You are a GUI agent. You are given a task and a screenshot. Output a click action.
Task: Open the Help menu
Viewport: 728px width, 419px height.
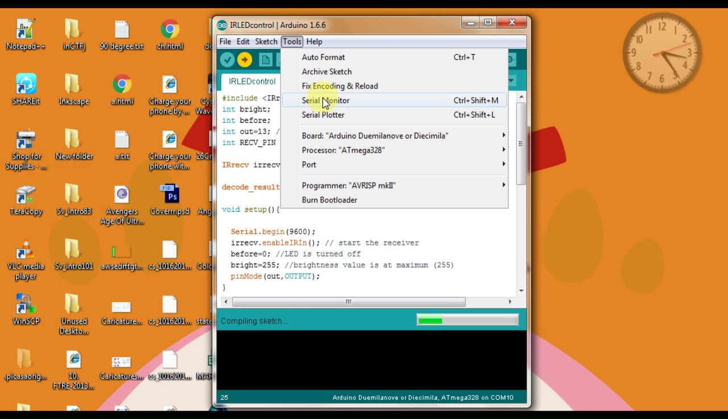click(314, 41)
